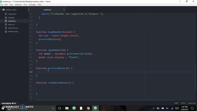The width and height of the screenshot is (197, 111).
Task: Open grammar selector labeled JavaScript
Action: (192, 103)
